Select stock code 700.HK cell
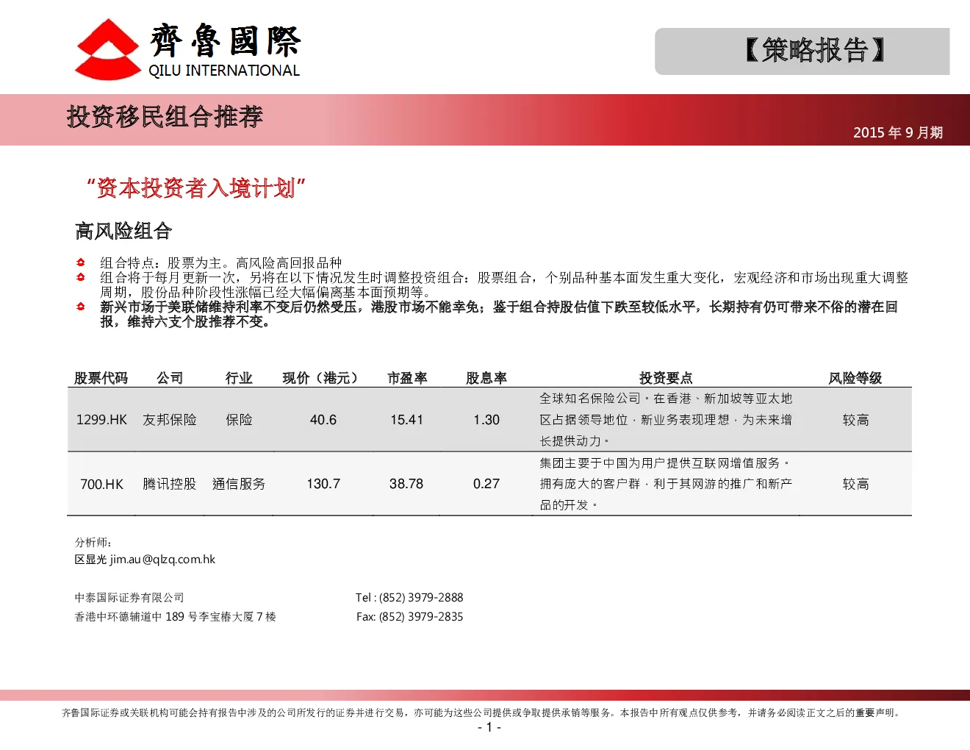 pyautogui.click(x=102, y=485)
